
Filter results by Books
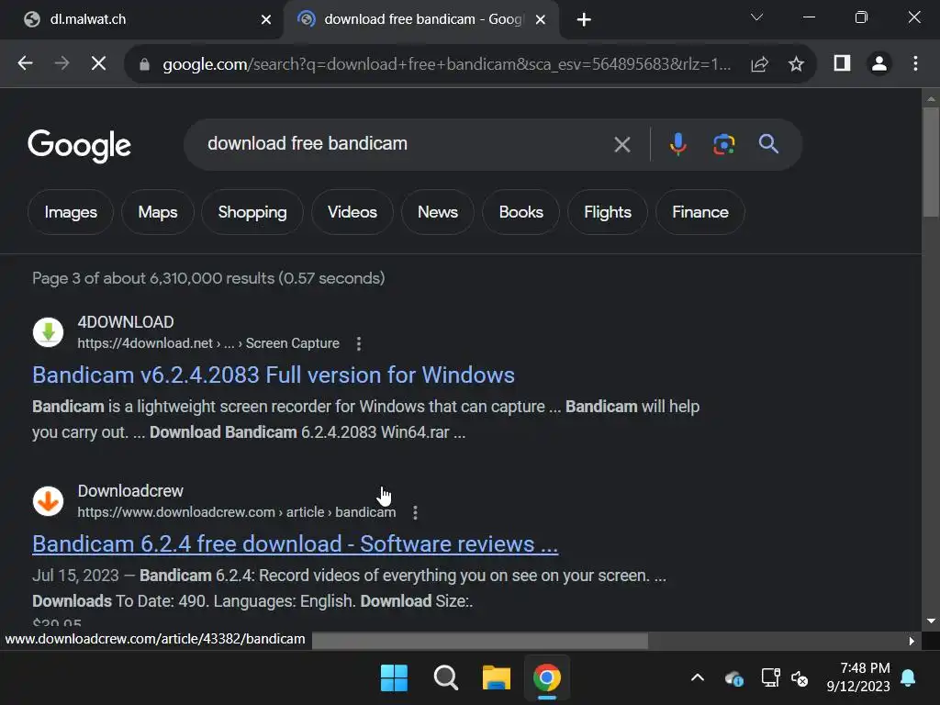[521, 212]
